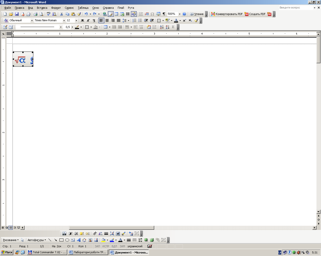321x256 pixels.
Task: Insert hyperlink with the globe icon
Action: click(105, 14)
